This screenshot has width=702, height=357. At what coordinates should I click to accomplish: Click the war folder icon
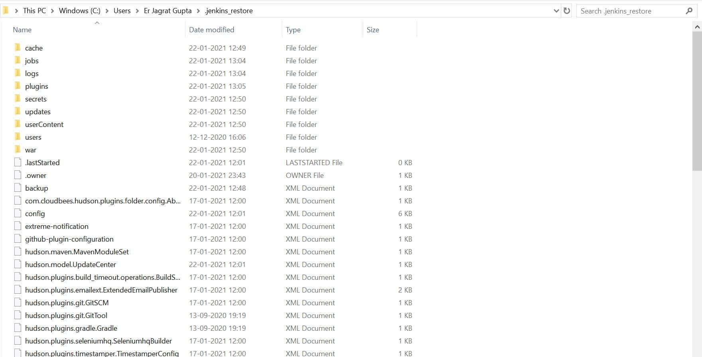[x=18, y=150]
